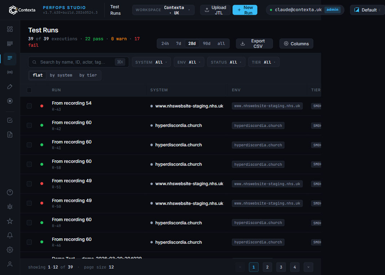Open the pencil edit icon in sidebar
Viewport: 385px width, 275px height.
(x=10, y=87)
